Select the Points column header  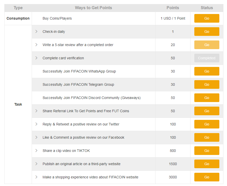click(x=173, y=8)
